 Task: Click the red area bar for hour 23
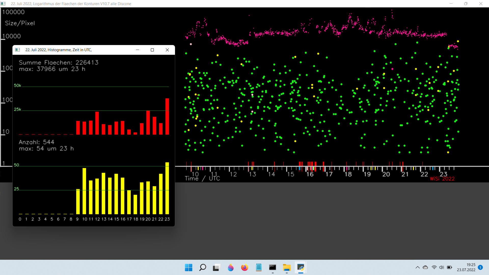[167, 116]
